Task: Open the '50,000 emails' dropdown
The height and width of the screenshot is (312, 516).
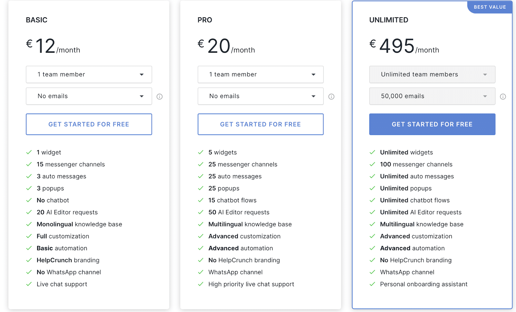Action: (432, 96)
